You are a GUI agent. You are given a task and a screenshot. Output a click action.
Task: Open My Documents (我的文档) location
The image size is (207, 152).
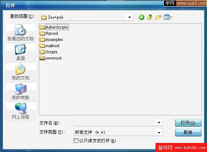(21, 72)
